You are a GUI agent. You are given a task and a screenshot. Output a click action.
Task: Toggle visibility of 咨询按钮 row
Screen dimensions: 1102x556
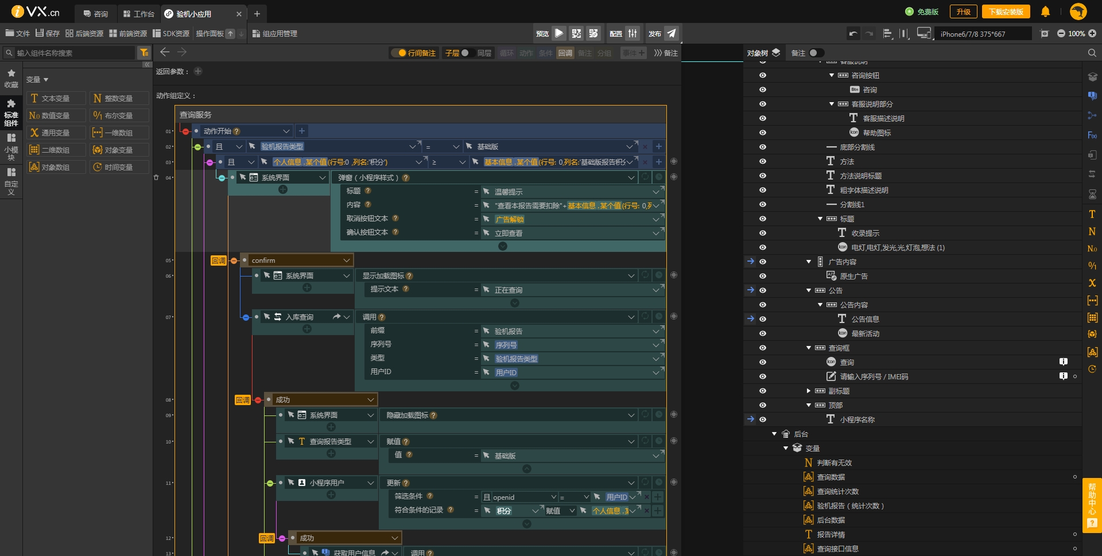[763, 75]
